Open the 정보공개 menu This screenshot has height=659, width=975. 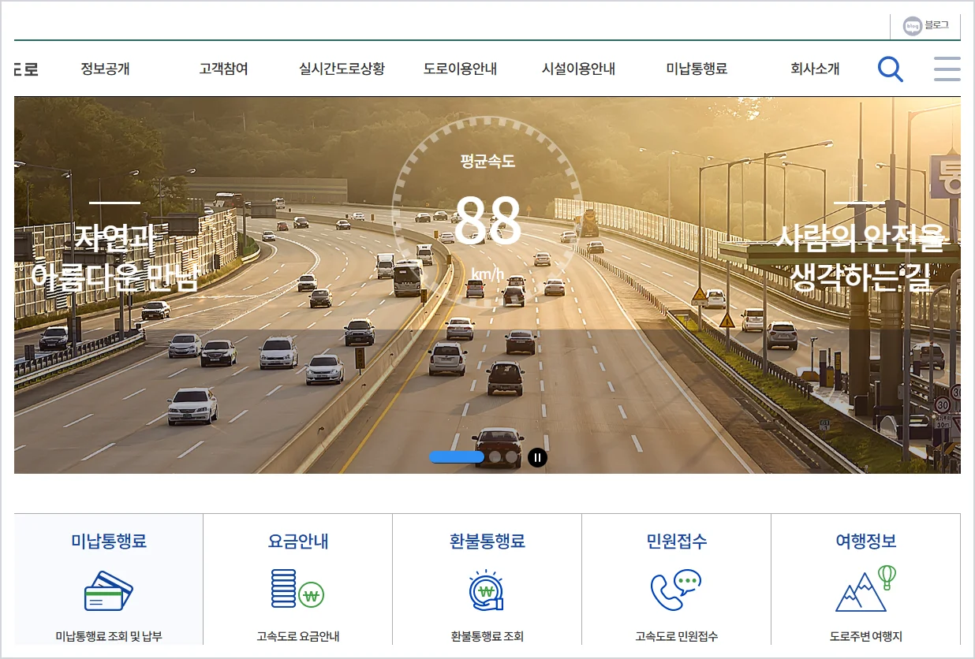(105, 69)
